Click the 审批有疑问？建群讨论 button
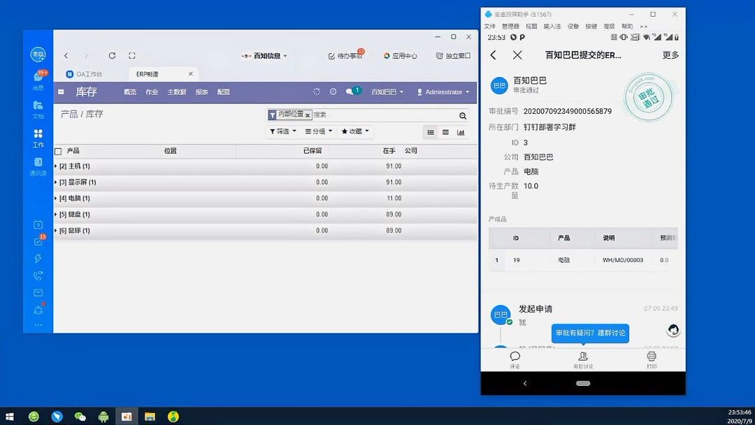 pyautogui.click(x=590, y=333)
